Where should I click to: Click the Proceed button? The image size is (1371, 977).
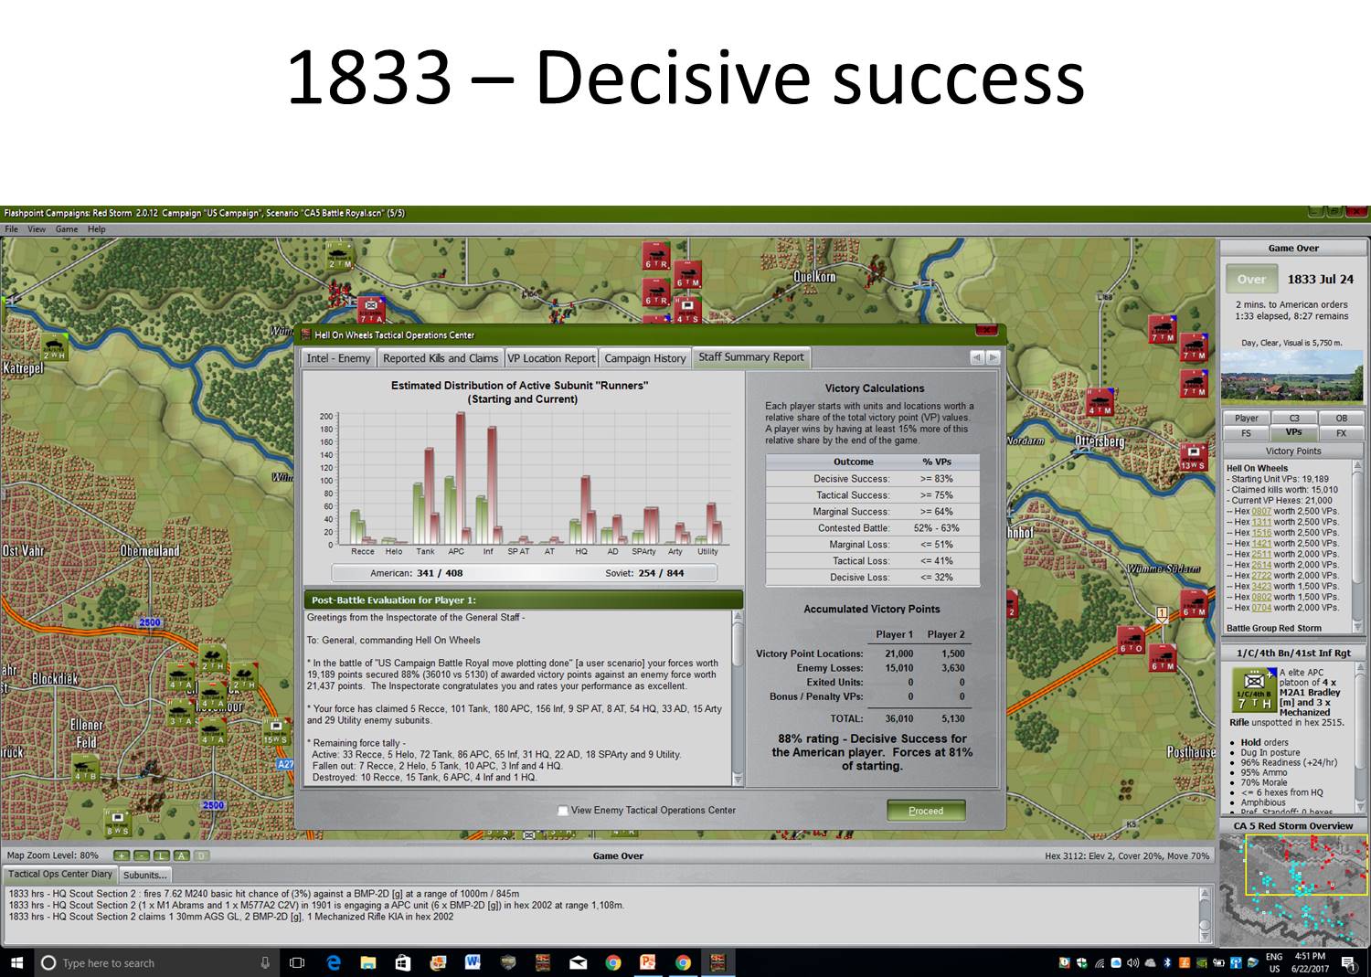[926, 811]
